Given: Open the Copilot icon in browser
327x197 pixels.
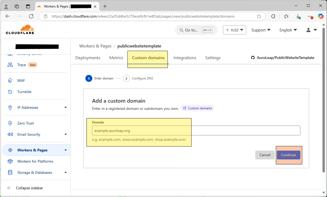Looking at the screenshot, I should (x=321, y=16).
